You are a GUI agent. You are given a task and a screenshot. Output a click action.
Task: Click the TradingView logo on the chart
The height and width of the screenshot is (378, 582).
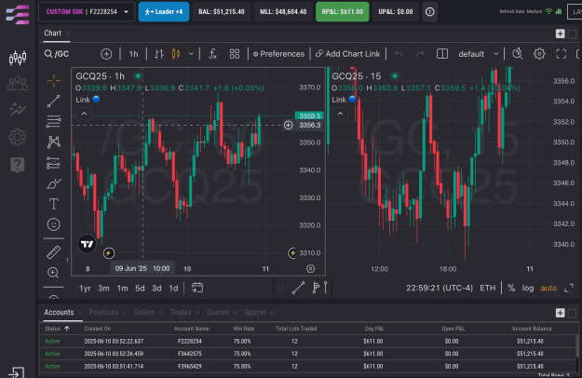tap(87, 244)
